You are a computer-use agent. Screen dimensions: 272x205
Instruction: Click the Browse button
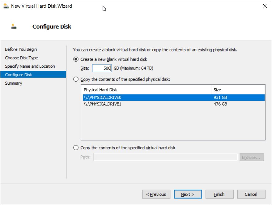pyautogui.click(x=252, y=157)
